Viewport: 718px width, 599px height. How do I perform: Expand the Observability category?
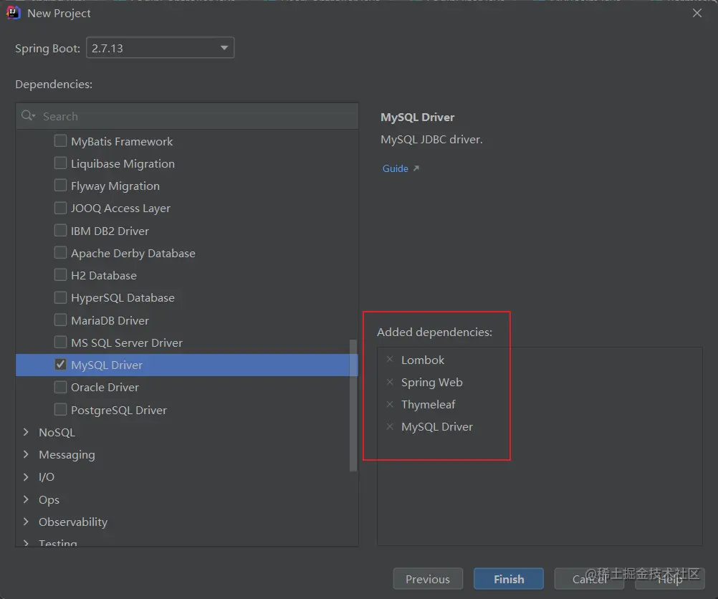pos(26,522)
